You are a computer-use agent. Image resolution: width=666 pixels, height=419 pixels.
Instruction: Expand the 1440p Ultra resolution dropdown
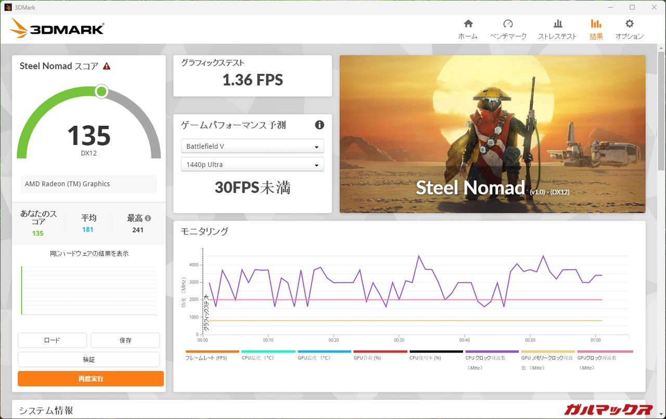click(252, 164)
